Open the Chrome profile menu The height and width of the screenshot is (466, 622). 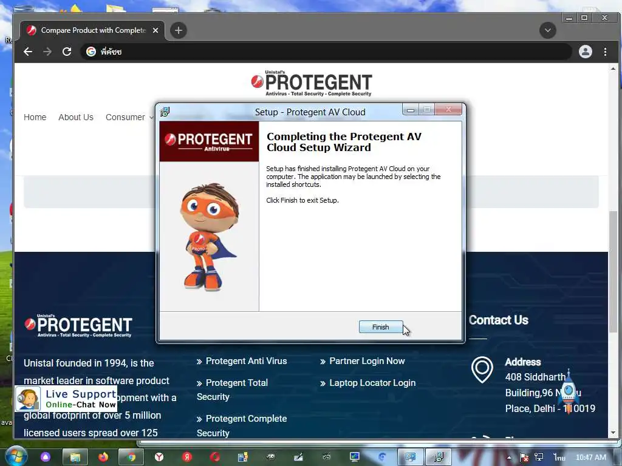point(585,52)
